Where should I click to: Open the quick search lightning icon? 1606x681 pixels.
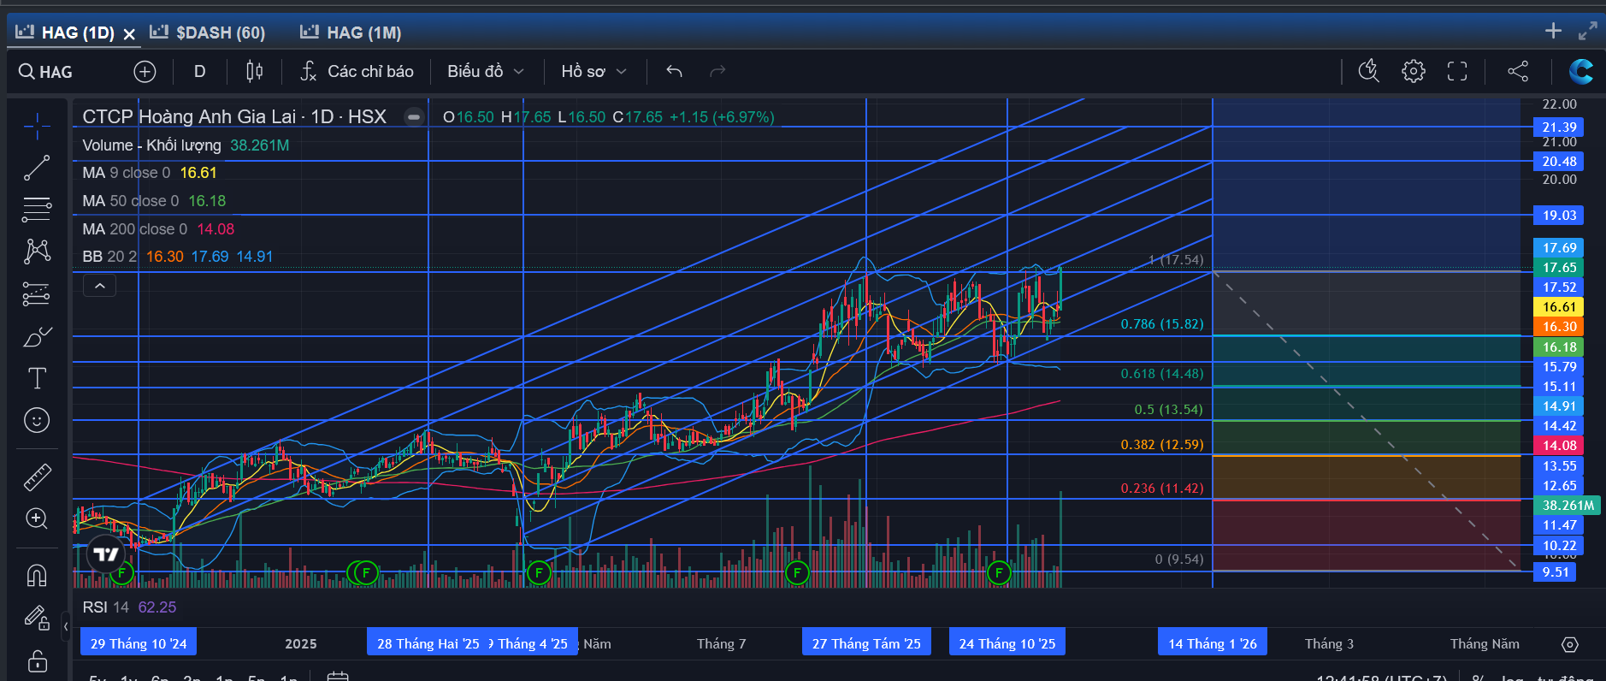[x=1369, y=71]
